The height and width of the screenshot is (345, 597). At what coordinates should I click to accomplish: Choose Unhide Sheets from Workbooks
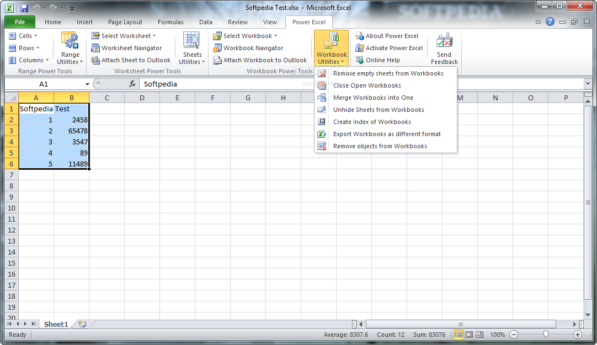[x=386, y=110]
